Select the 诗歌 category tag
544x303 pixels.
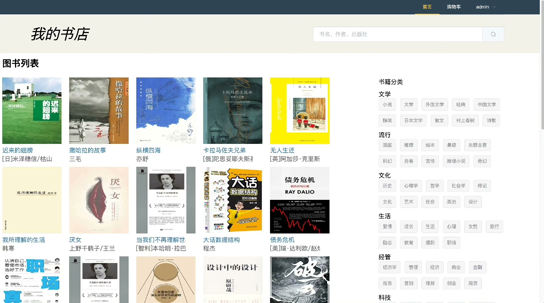(x=491, y=121)
